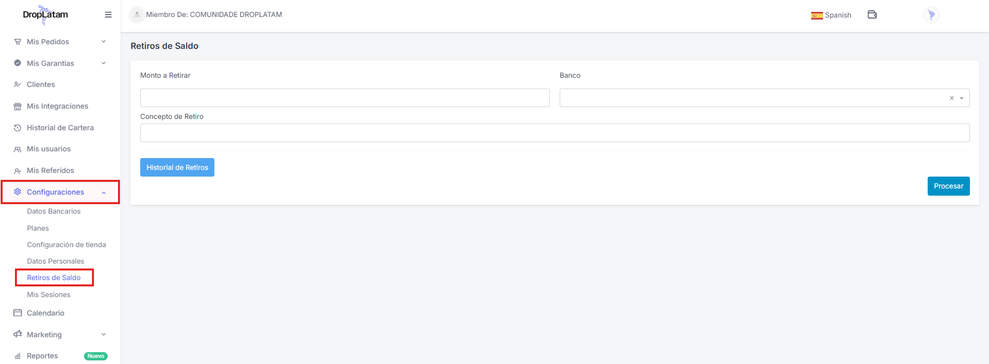989x364 pixels.
Task: Click the Spanish flag language icon
Action: (816, 15)
